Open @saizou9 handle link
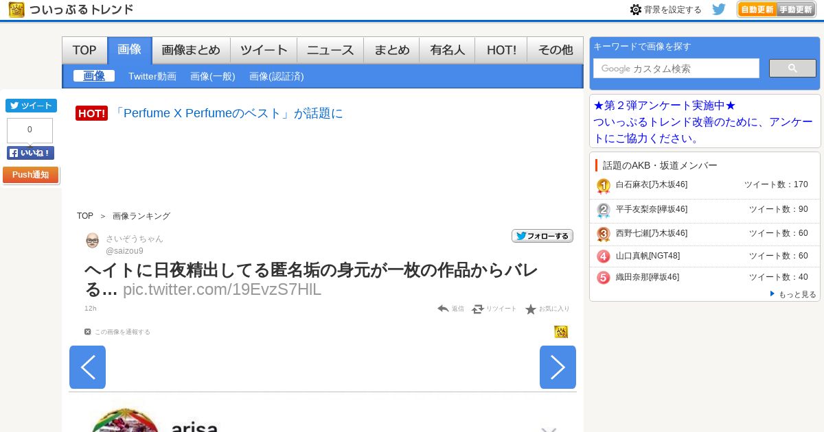Screen dimensions: 824x432 pos(124,251)
